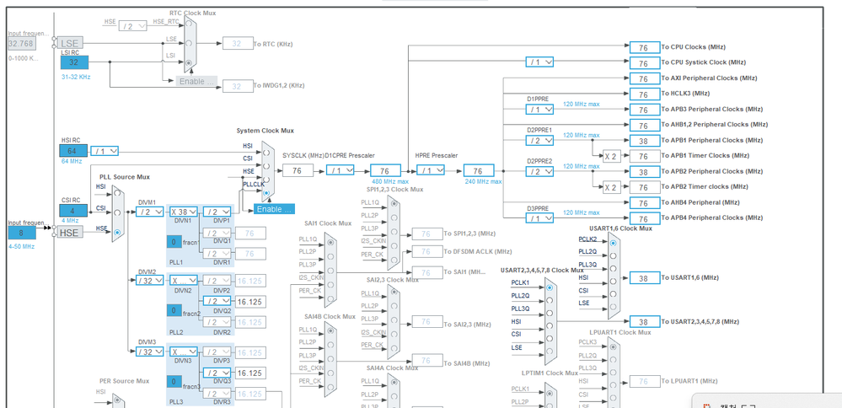This screenshot has width=842, height=408.
Task: Expand the D1CPRE Prescaler dropdown
Action: click(341, 170)
